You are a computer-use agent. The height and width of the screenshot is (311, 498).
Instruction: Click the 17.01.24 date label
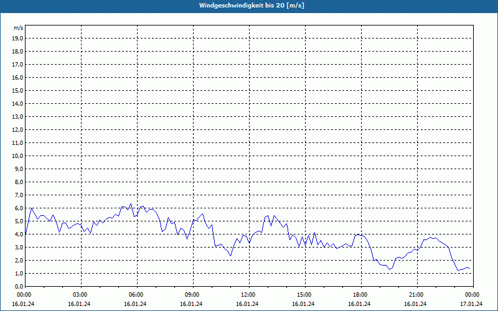pos(471,304)
